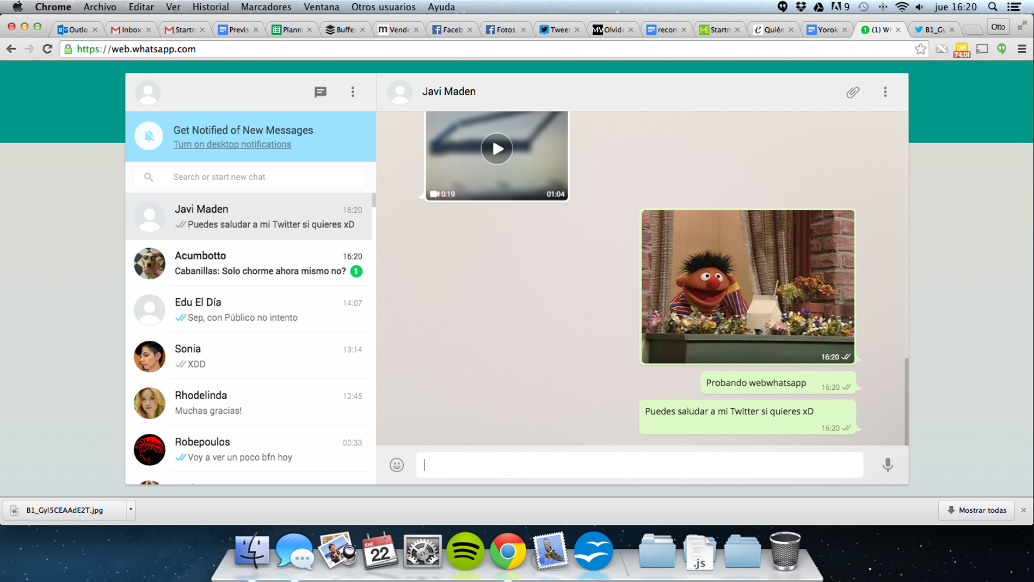Open Chrome hamburger menu

pos(1022,49)
